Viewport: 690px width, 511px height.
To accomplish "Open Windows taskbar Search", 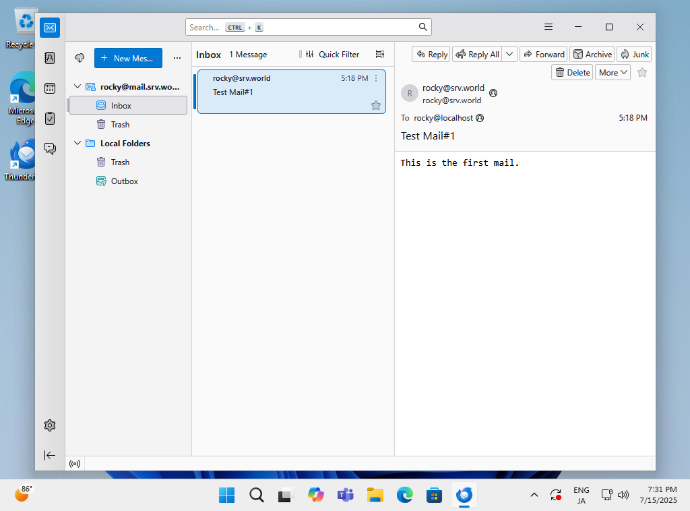I will point(257,495).
